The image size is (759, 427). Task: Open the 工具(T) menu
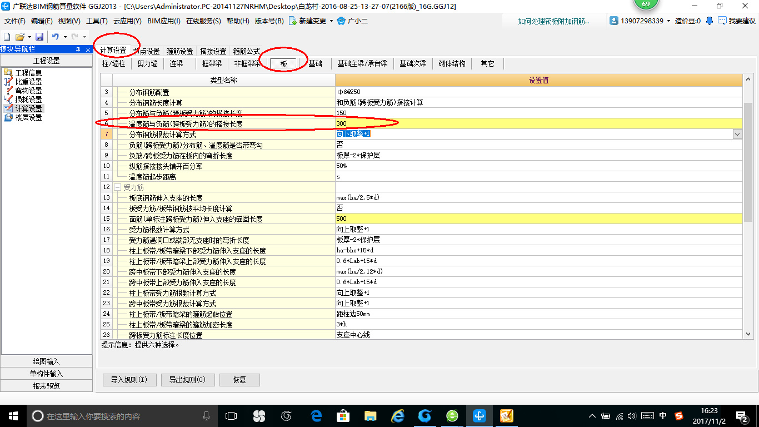[x=97, y=21]
